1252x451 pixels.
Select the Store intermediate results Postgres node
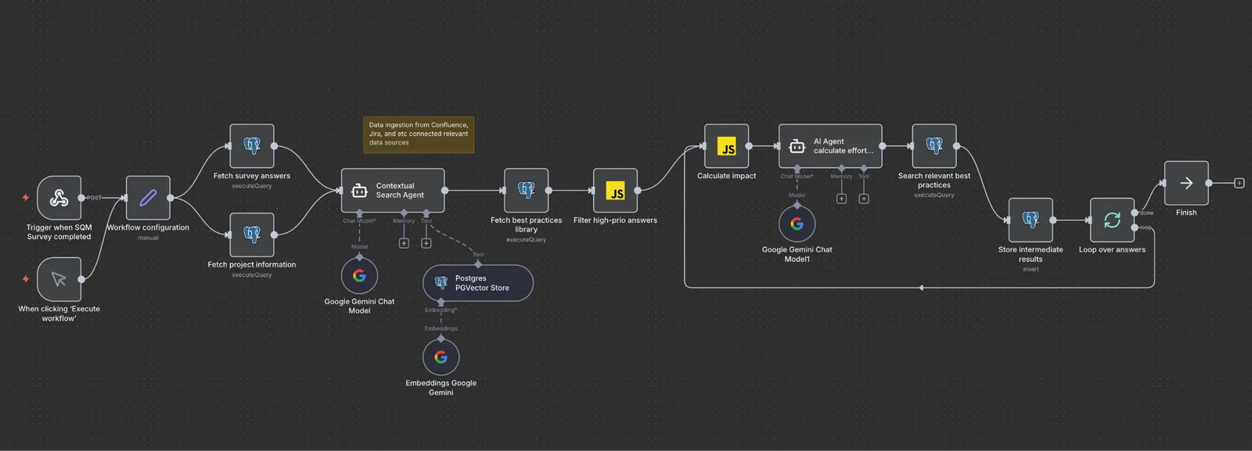coord(1031,220)
